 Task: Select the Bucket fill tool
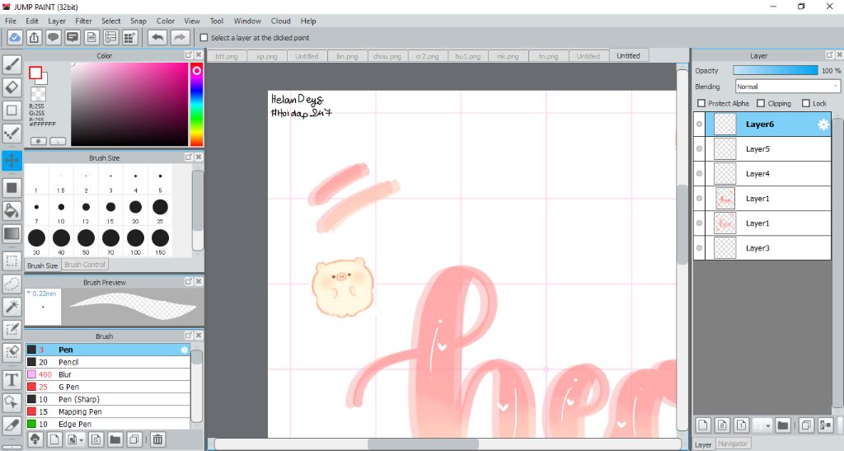12,210
